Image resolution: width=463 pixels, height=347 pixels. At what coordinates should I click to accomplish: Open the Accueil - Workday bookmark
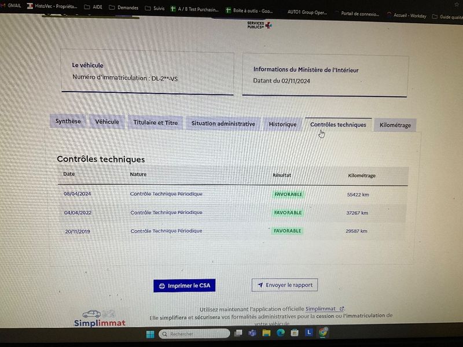(407, 15)
